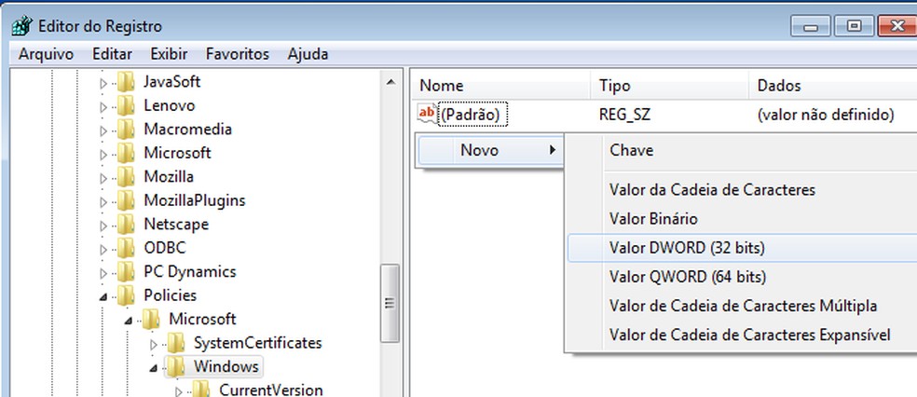Choose Valor DWORD (32 bits)

click(x=742, y=248)
